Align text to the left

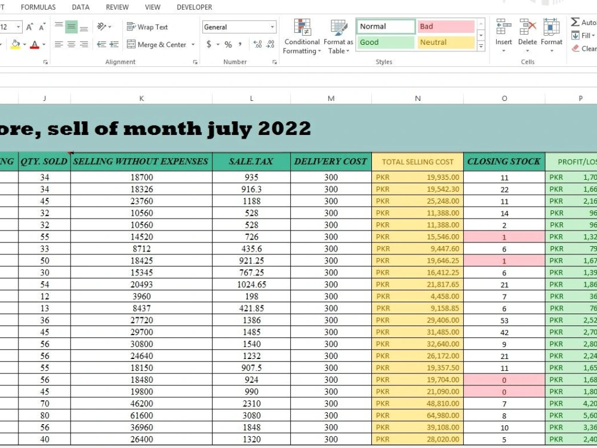pos(59,45)
